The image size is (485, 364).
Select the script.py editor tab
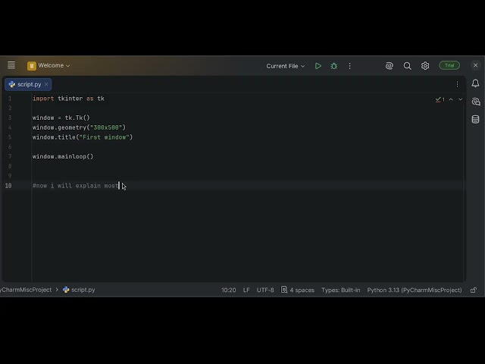tap(28, 84)
